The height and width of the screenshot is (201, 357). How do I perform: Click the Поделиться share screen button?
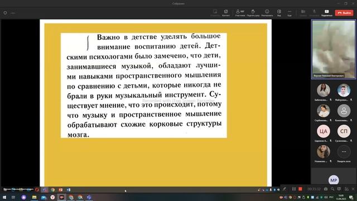click(327, 13)
